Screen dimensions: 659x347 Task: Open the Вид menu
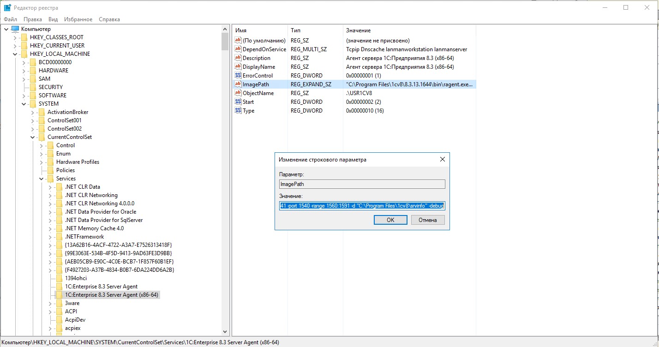click(x=53, y=19)
